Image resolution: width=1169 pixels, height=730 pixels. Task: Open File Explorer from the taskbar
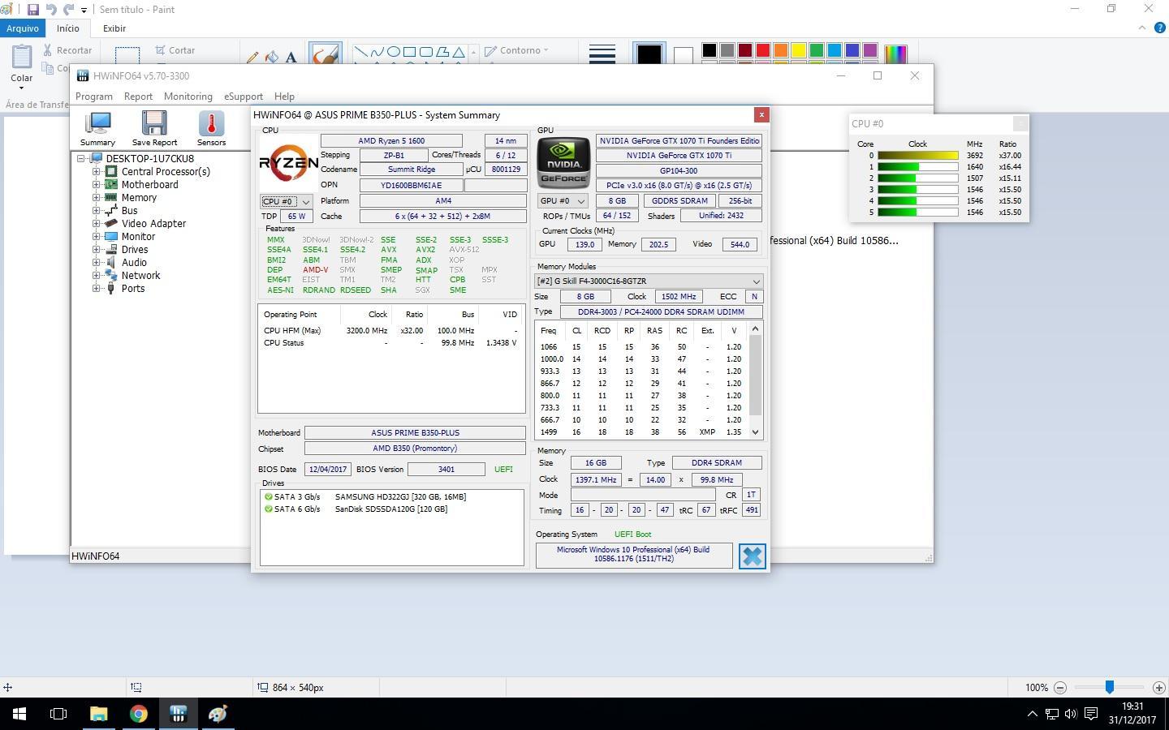coord(98,714)
